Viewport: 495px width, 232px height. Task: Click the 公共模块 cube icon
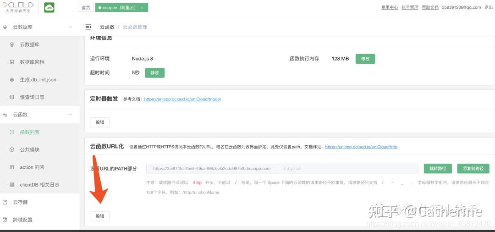coord(12,149)
